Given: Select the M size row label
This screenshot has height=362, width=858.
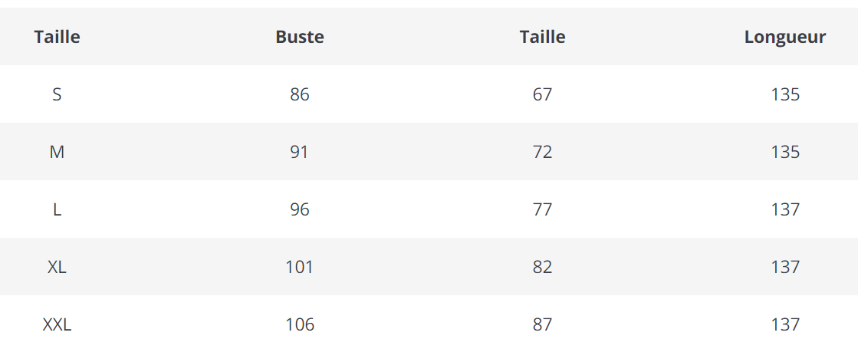Looking at the screenshot, I should (57, 152).
